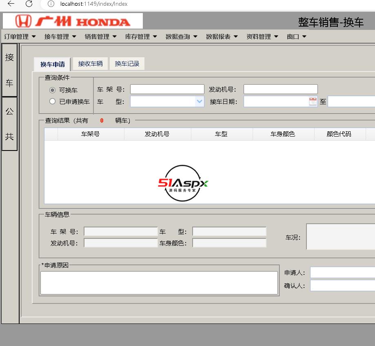Image resolution: width=375 pixels, height=346 pixels.
Task: Open calendar picker for 接车日期
Action: 313,101
